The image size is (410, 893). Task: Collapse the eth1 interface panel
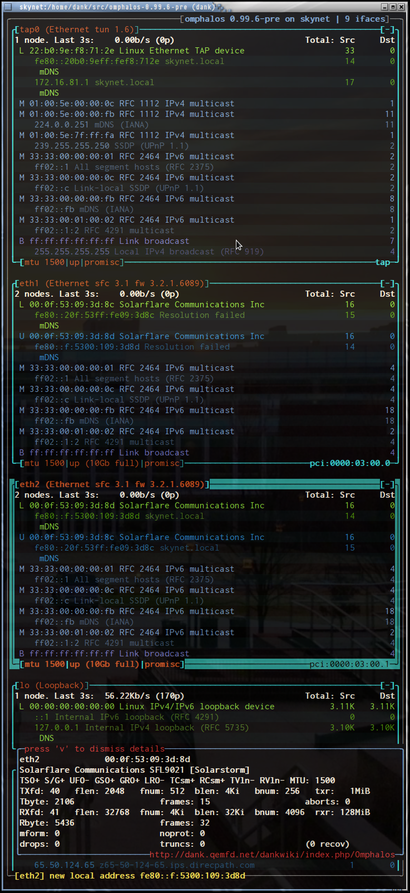click(x=387, y=283)
